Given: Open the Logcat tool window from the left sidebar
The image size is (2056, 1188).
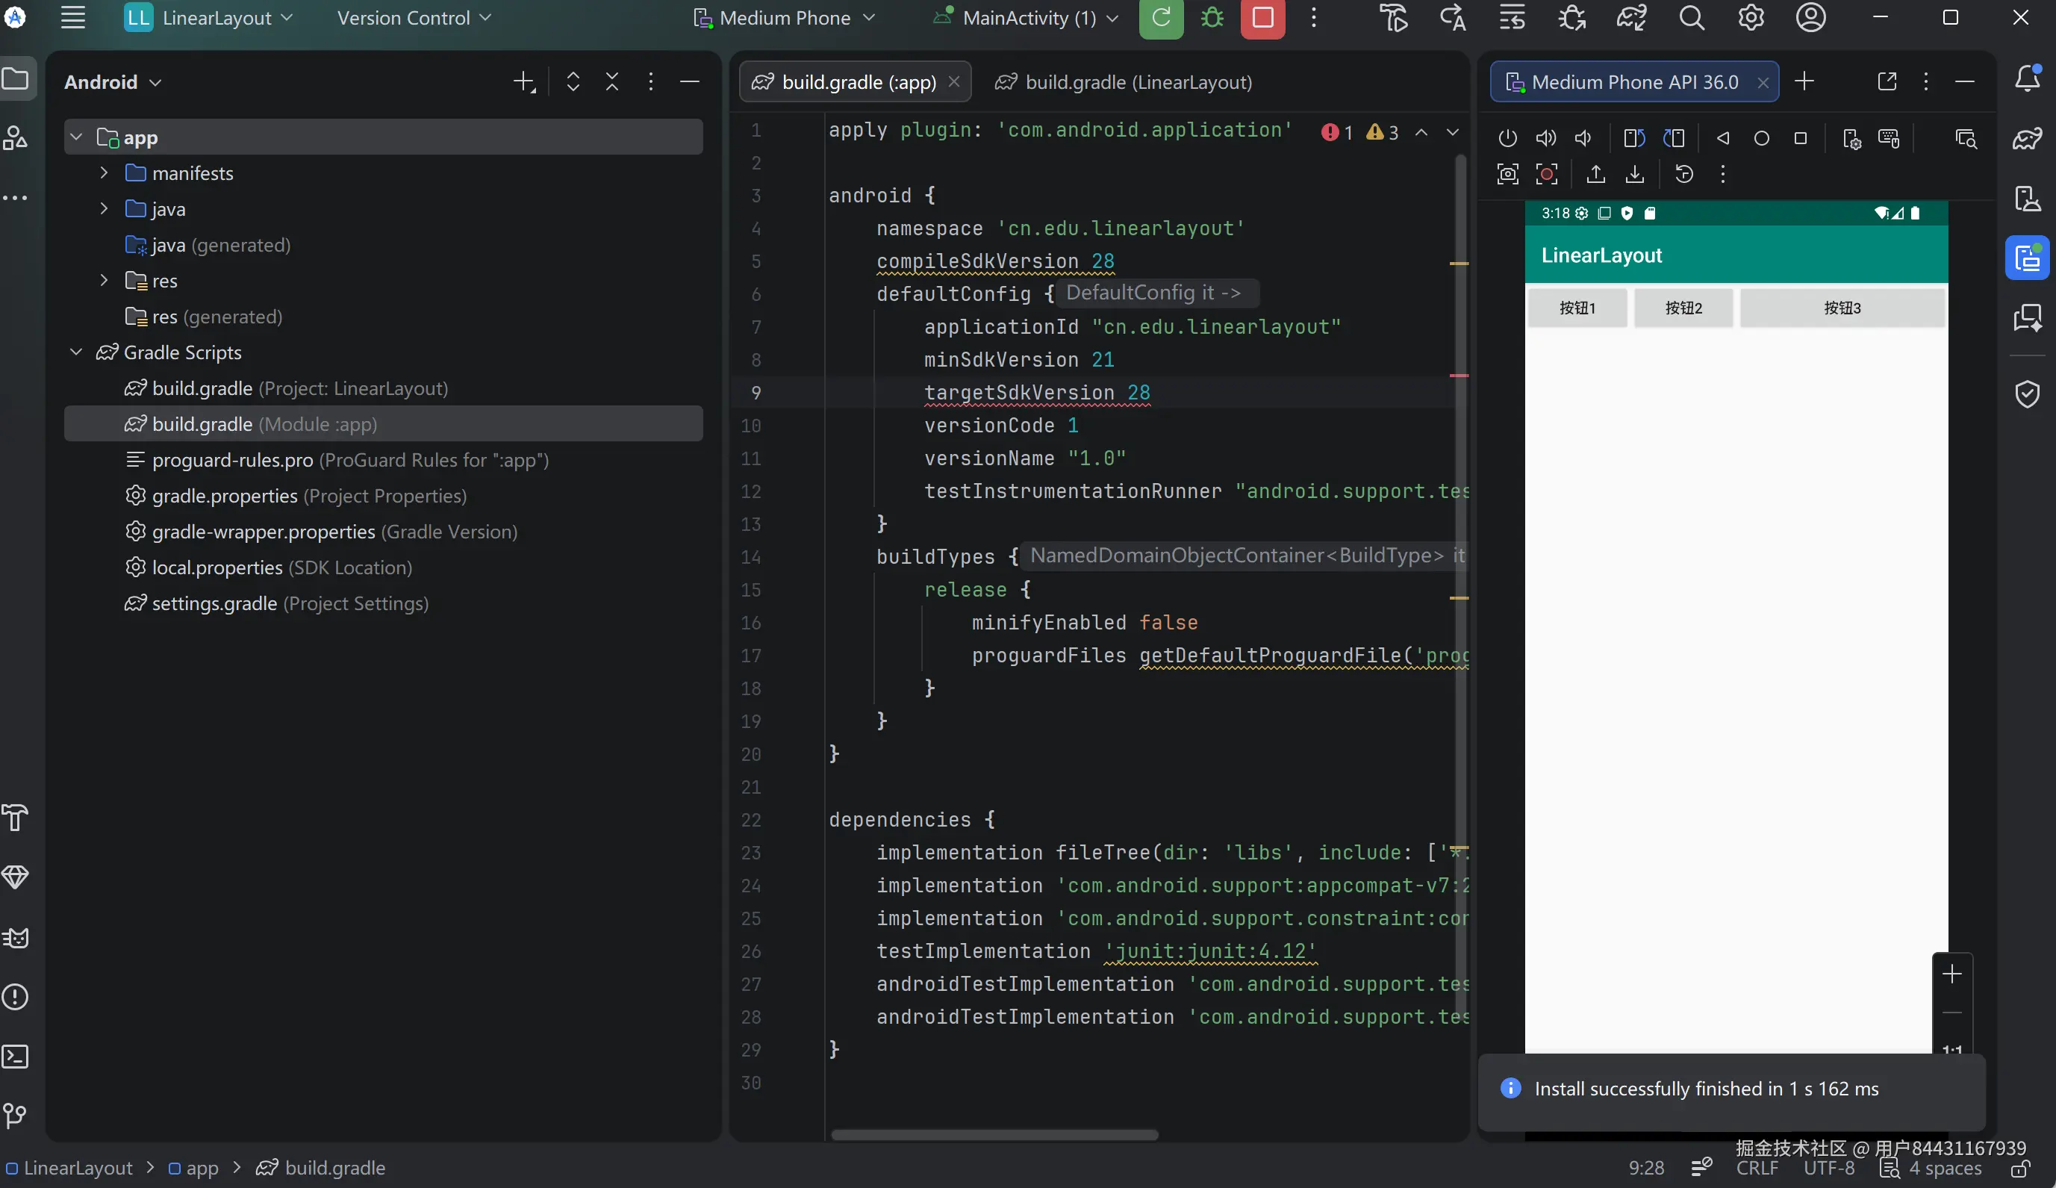Looking at the screenshot, I should coord(16,938).
